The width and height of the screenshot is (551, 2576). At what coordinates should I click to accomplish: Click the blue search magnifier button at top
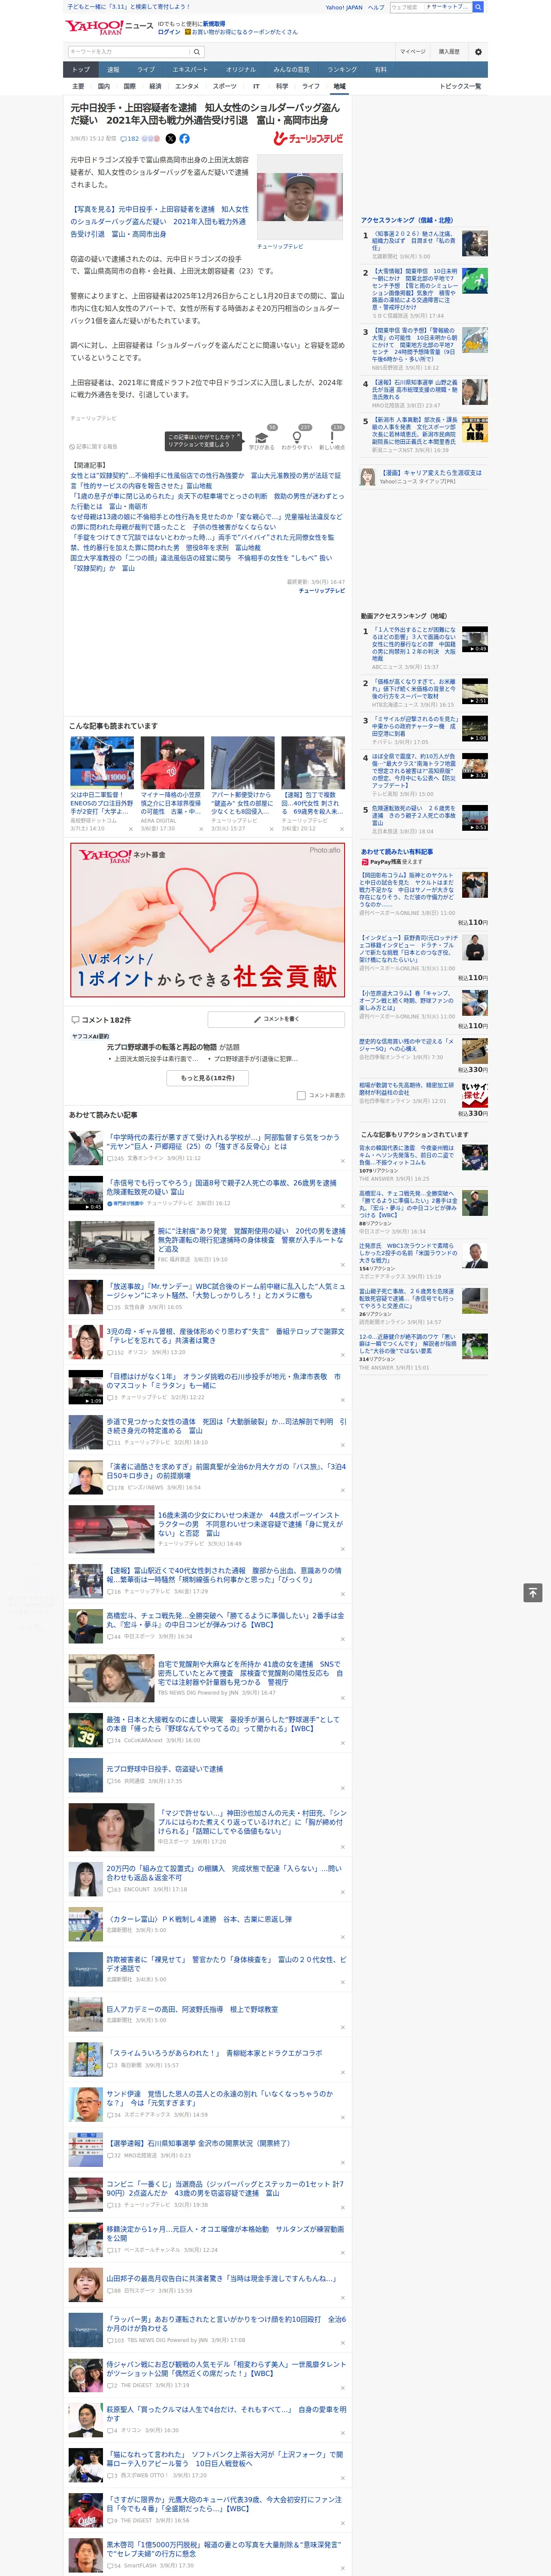coord(478,7)
